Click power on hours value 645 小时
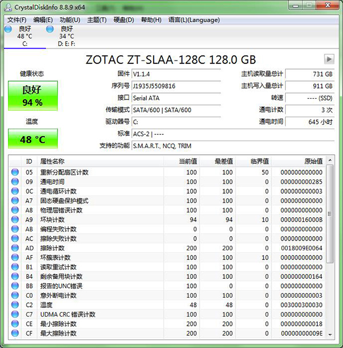 click(310, 122)
